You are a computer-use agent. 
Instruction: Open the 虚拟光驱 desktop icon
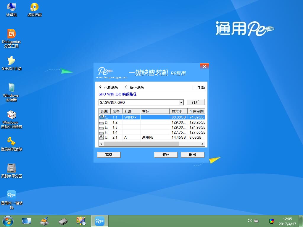[x=34, y=7]
